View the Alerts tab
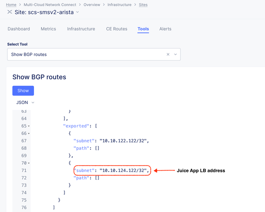 coord(165,29)
